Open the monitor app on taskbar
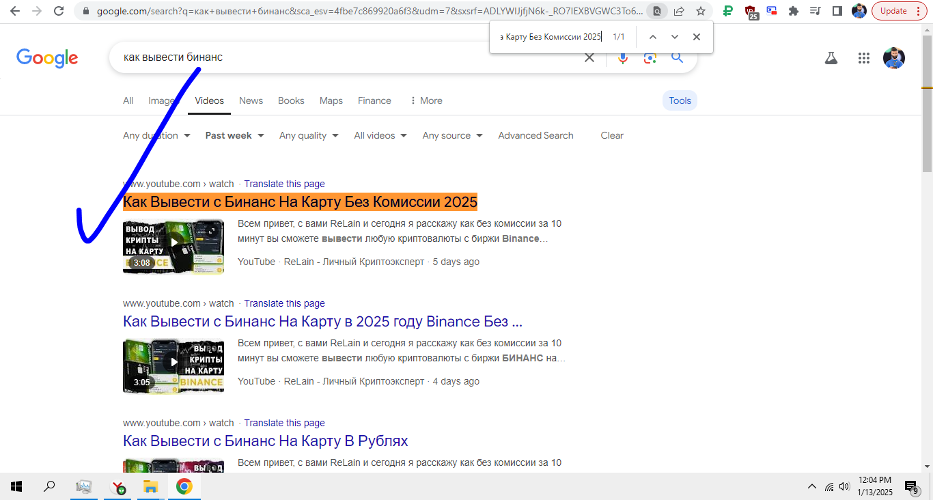 click(x=84, y=486)
